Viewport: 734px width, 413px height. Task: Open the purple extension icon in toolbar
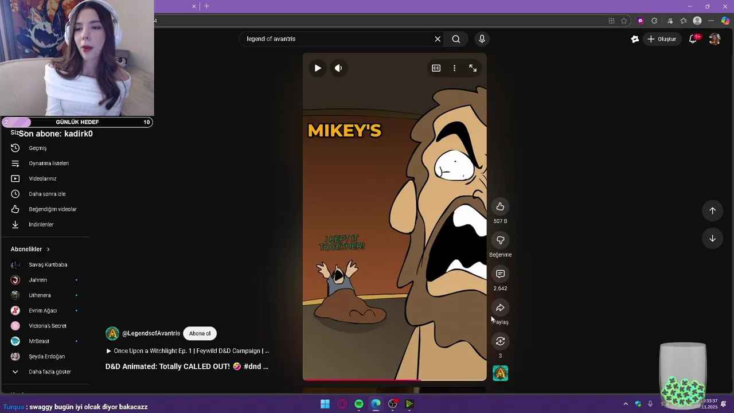pos(641,21)
